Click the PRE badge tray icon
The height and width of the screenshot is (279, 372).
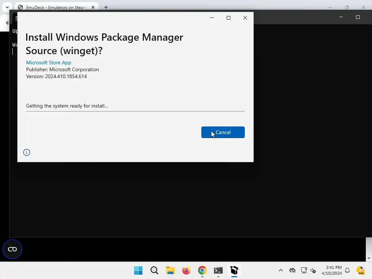pyautogui.click(x=361, y=270)
